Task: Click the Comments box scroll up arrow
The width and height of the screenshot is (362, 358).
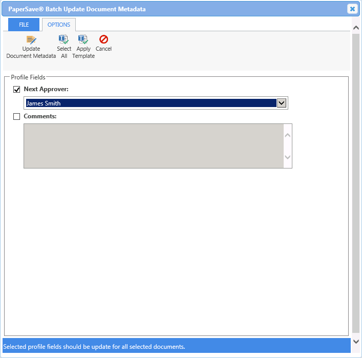Action: click(x=288, y=135)
